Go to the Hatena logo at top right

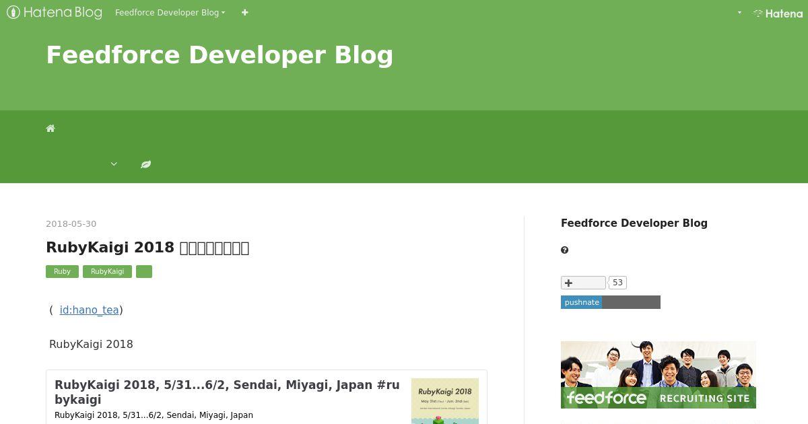pyautogui.click(x=778, y=13)
